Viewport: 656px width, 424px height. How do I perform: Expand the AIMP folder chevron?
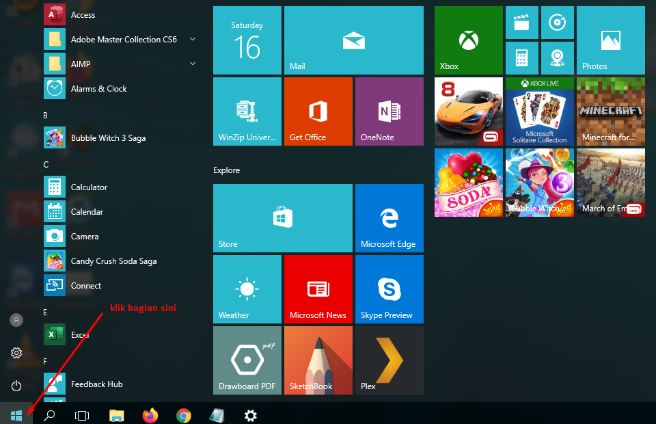pyautogui.click(x=193, y=64)
